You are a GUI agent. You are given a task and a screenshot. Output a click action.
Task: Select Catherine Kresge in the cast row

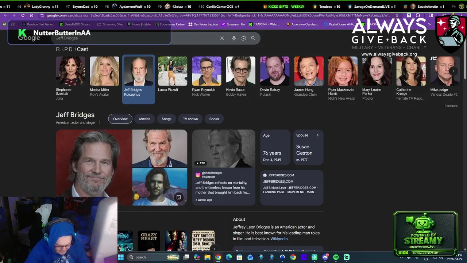411,79
